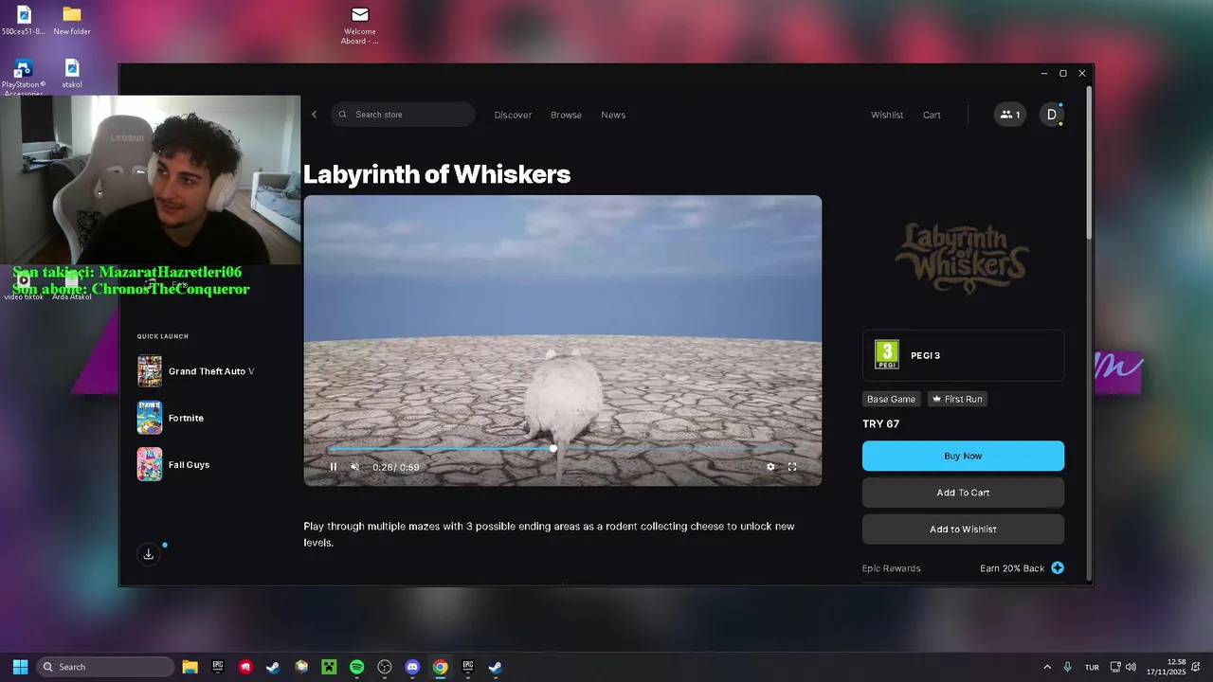Open Spotify from taskbar

click(356, 667)
